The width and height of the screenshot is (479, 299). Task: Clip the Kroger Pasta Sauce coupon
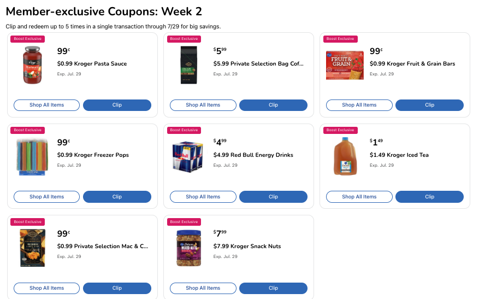pos(117,105)
